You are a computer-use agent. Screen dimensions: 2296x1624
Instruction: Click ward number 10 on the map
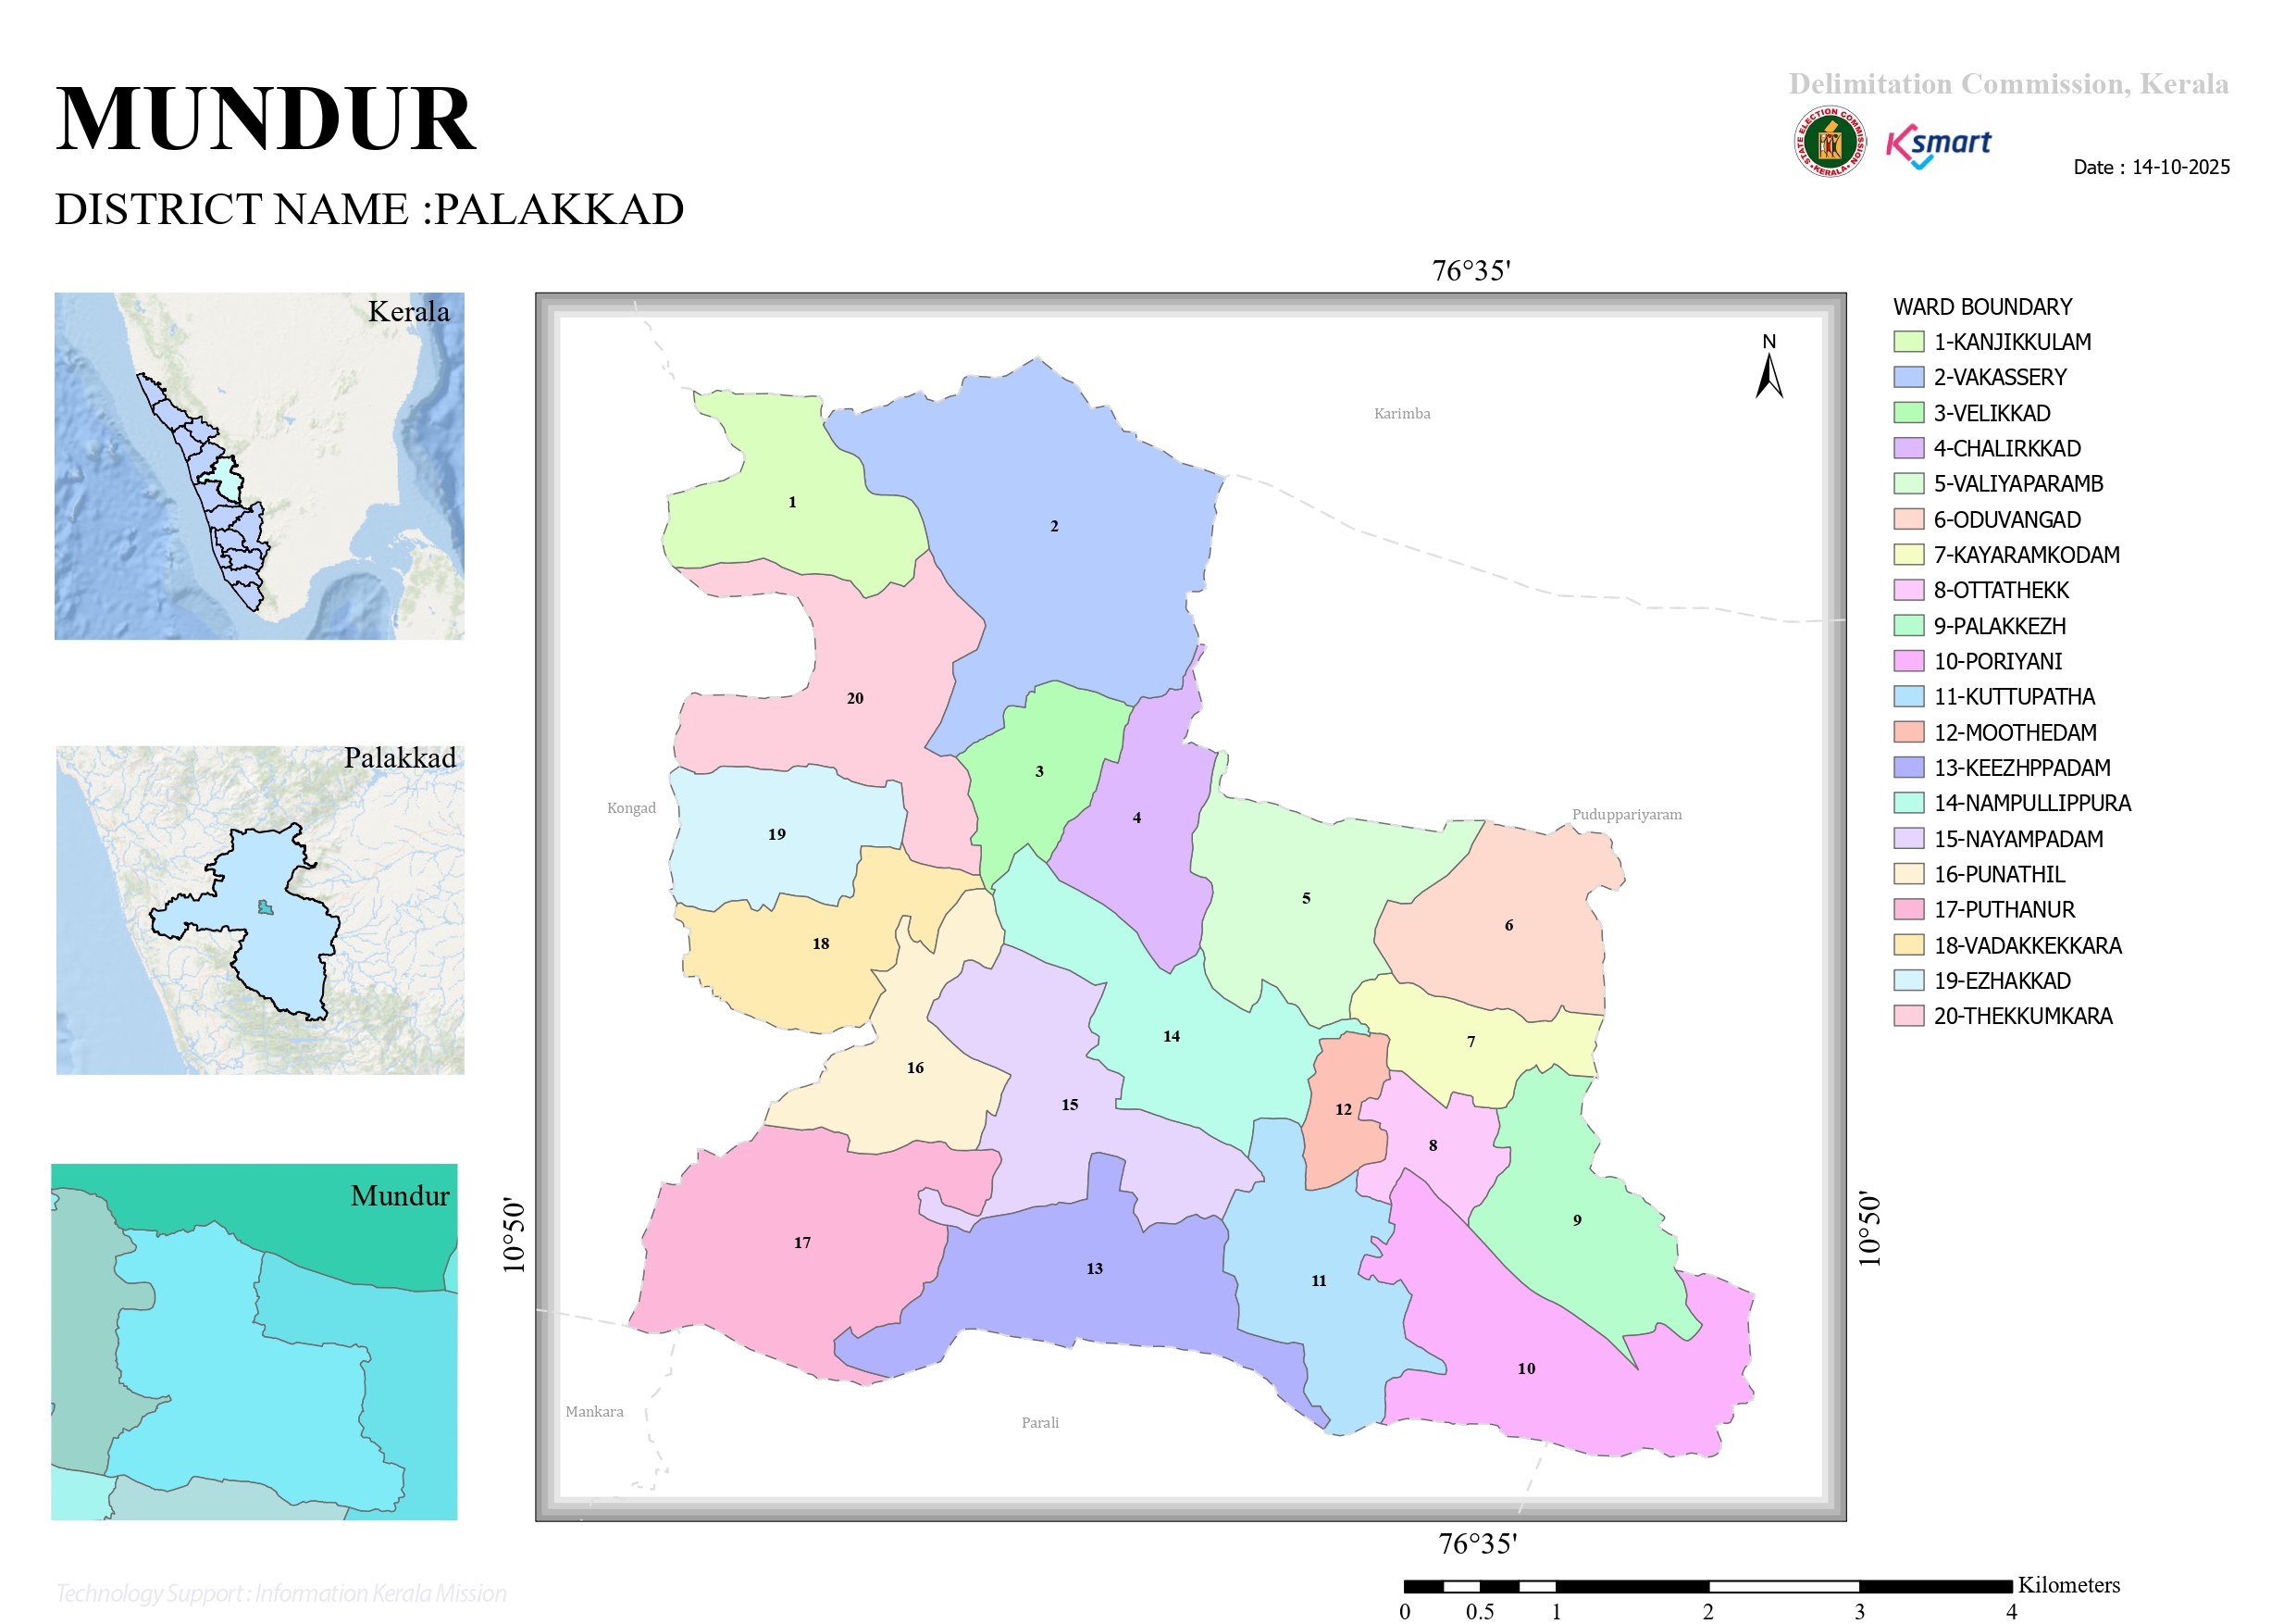tap(1526, 1368)
